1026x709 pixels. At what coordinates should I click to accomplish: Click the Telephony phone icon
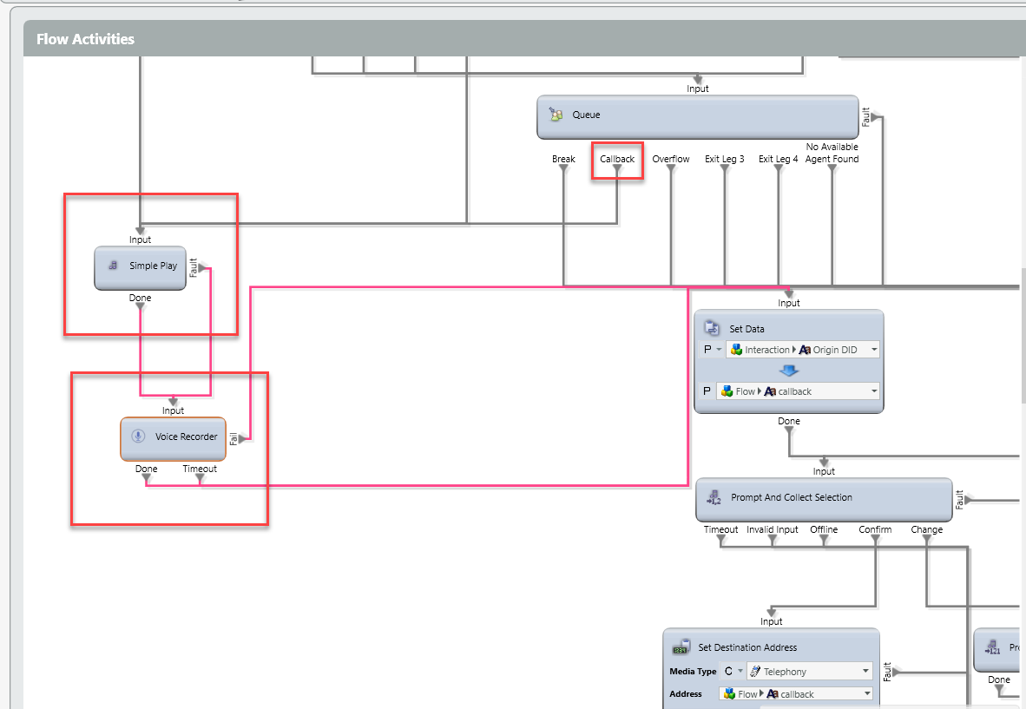[x=754, y=672]
